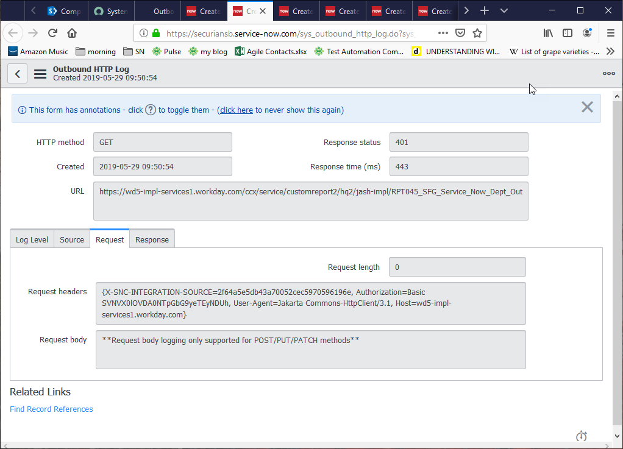This screenshot has width=623, height=449.
Task: Open the Firefox application menu
Action: coord(611,32)
